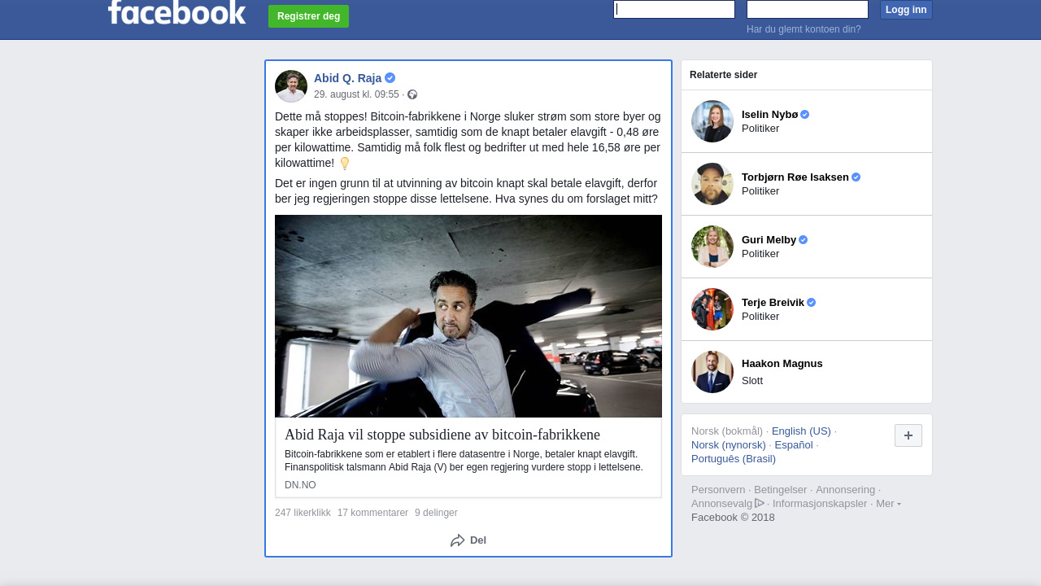Click the AdChoices triangle icon
This screenshot has height=586, width=1041.
point(760,503)
